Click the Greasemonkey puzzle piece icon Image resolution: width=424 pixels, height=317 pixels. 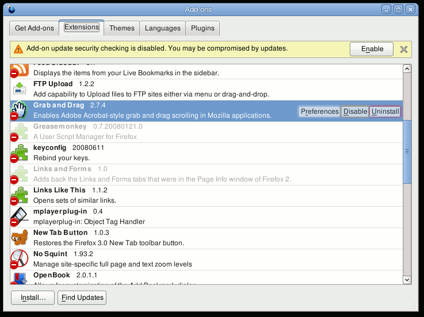point(20,132)
